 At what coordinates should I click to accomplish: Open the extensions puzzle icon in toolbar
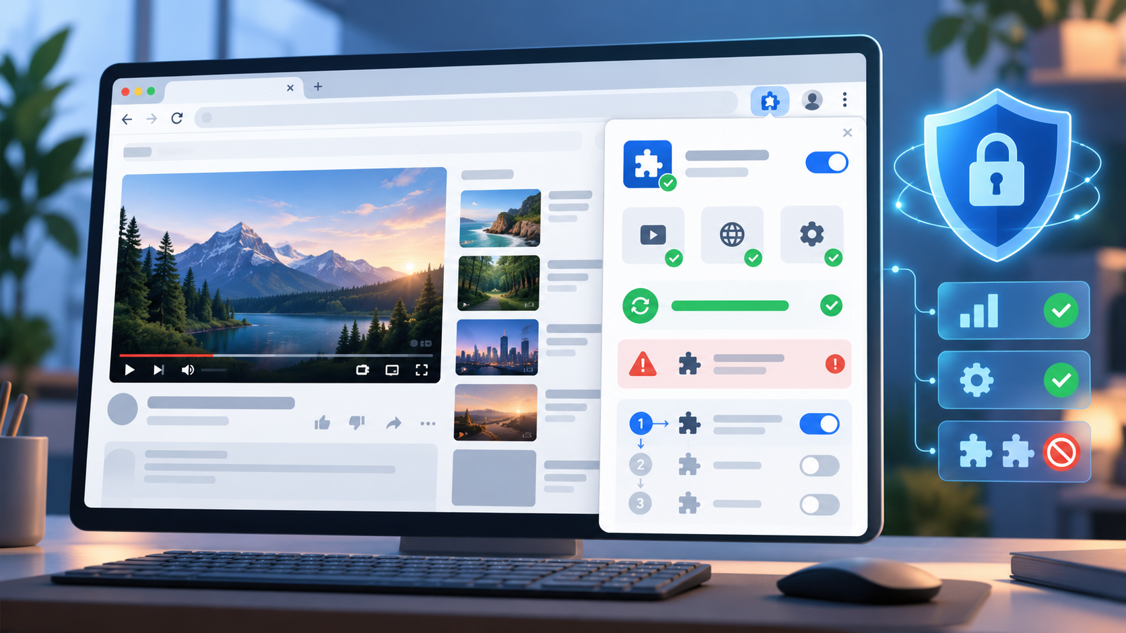(770, 102)
